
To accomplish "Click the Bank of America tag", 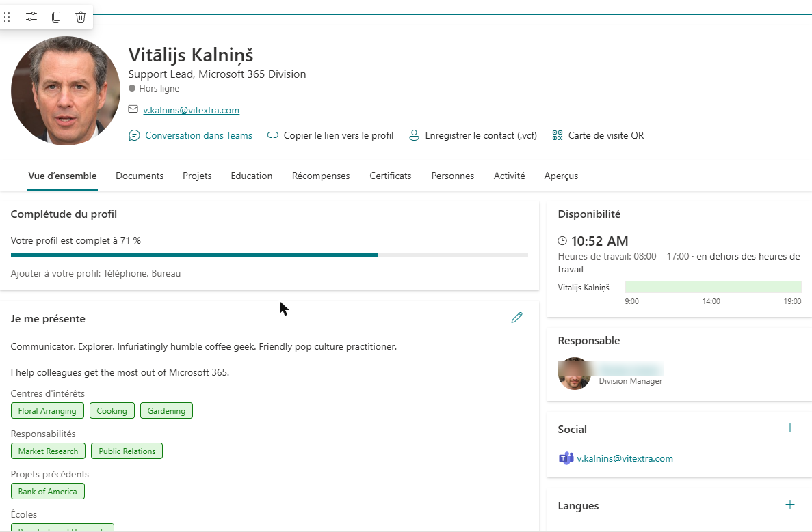I will click(48, 491).
